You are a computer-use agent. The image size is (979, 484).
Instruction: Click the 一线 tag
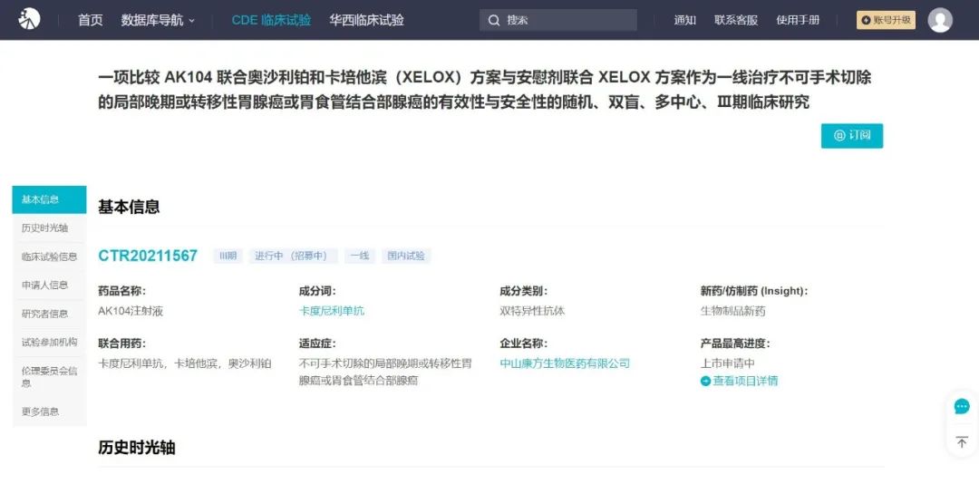tap(360, 257)
